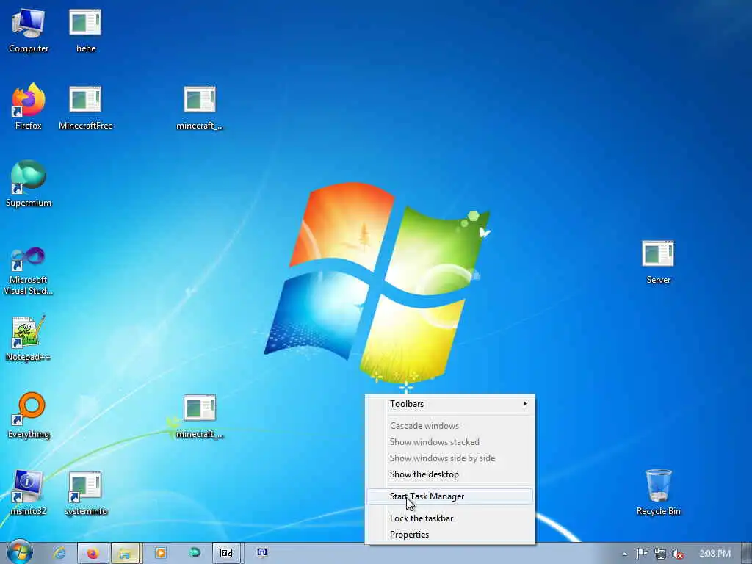Viewport: 752px width, 564px height.
Task: Select the MinecraftFree desktop icon
Action: pyautogui.click(x=85, y=108)
